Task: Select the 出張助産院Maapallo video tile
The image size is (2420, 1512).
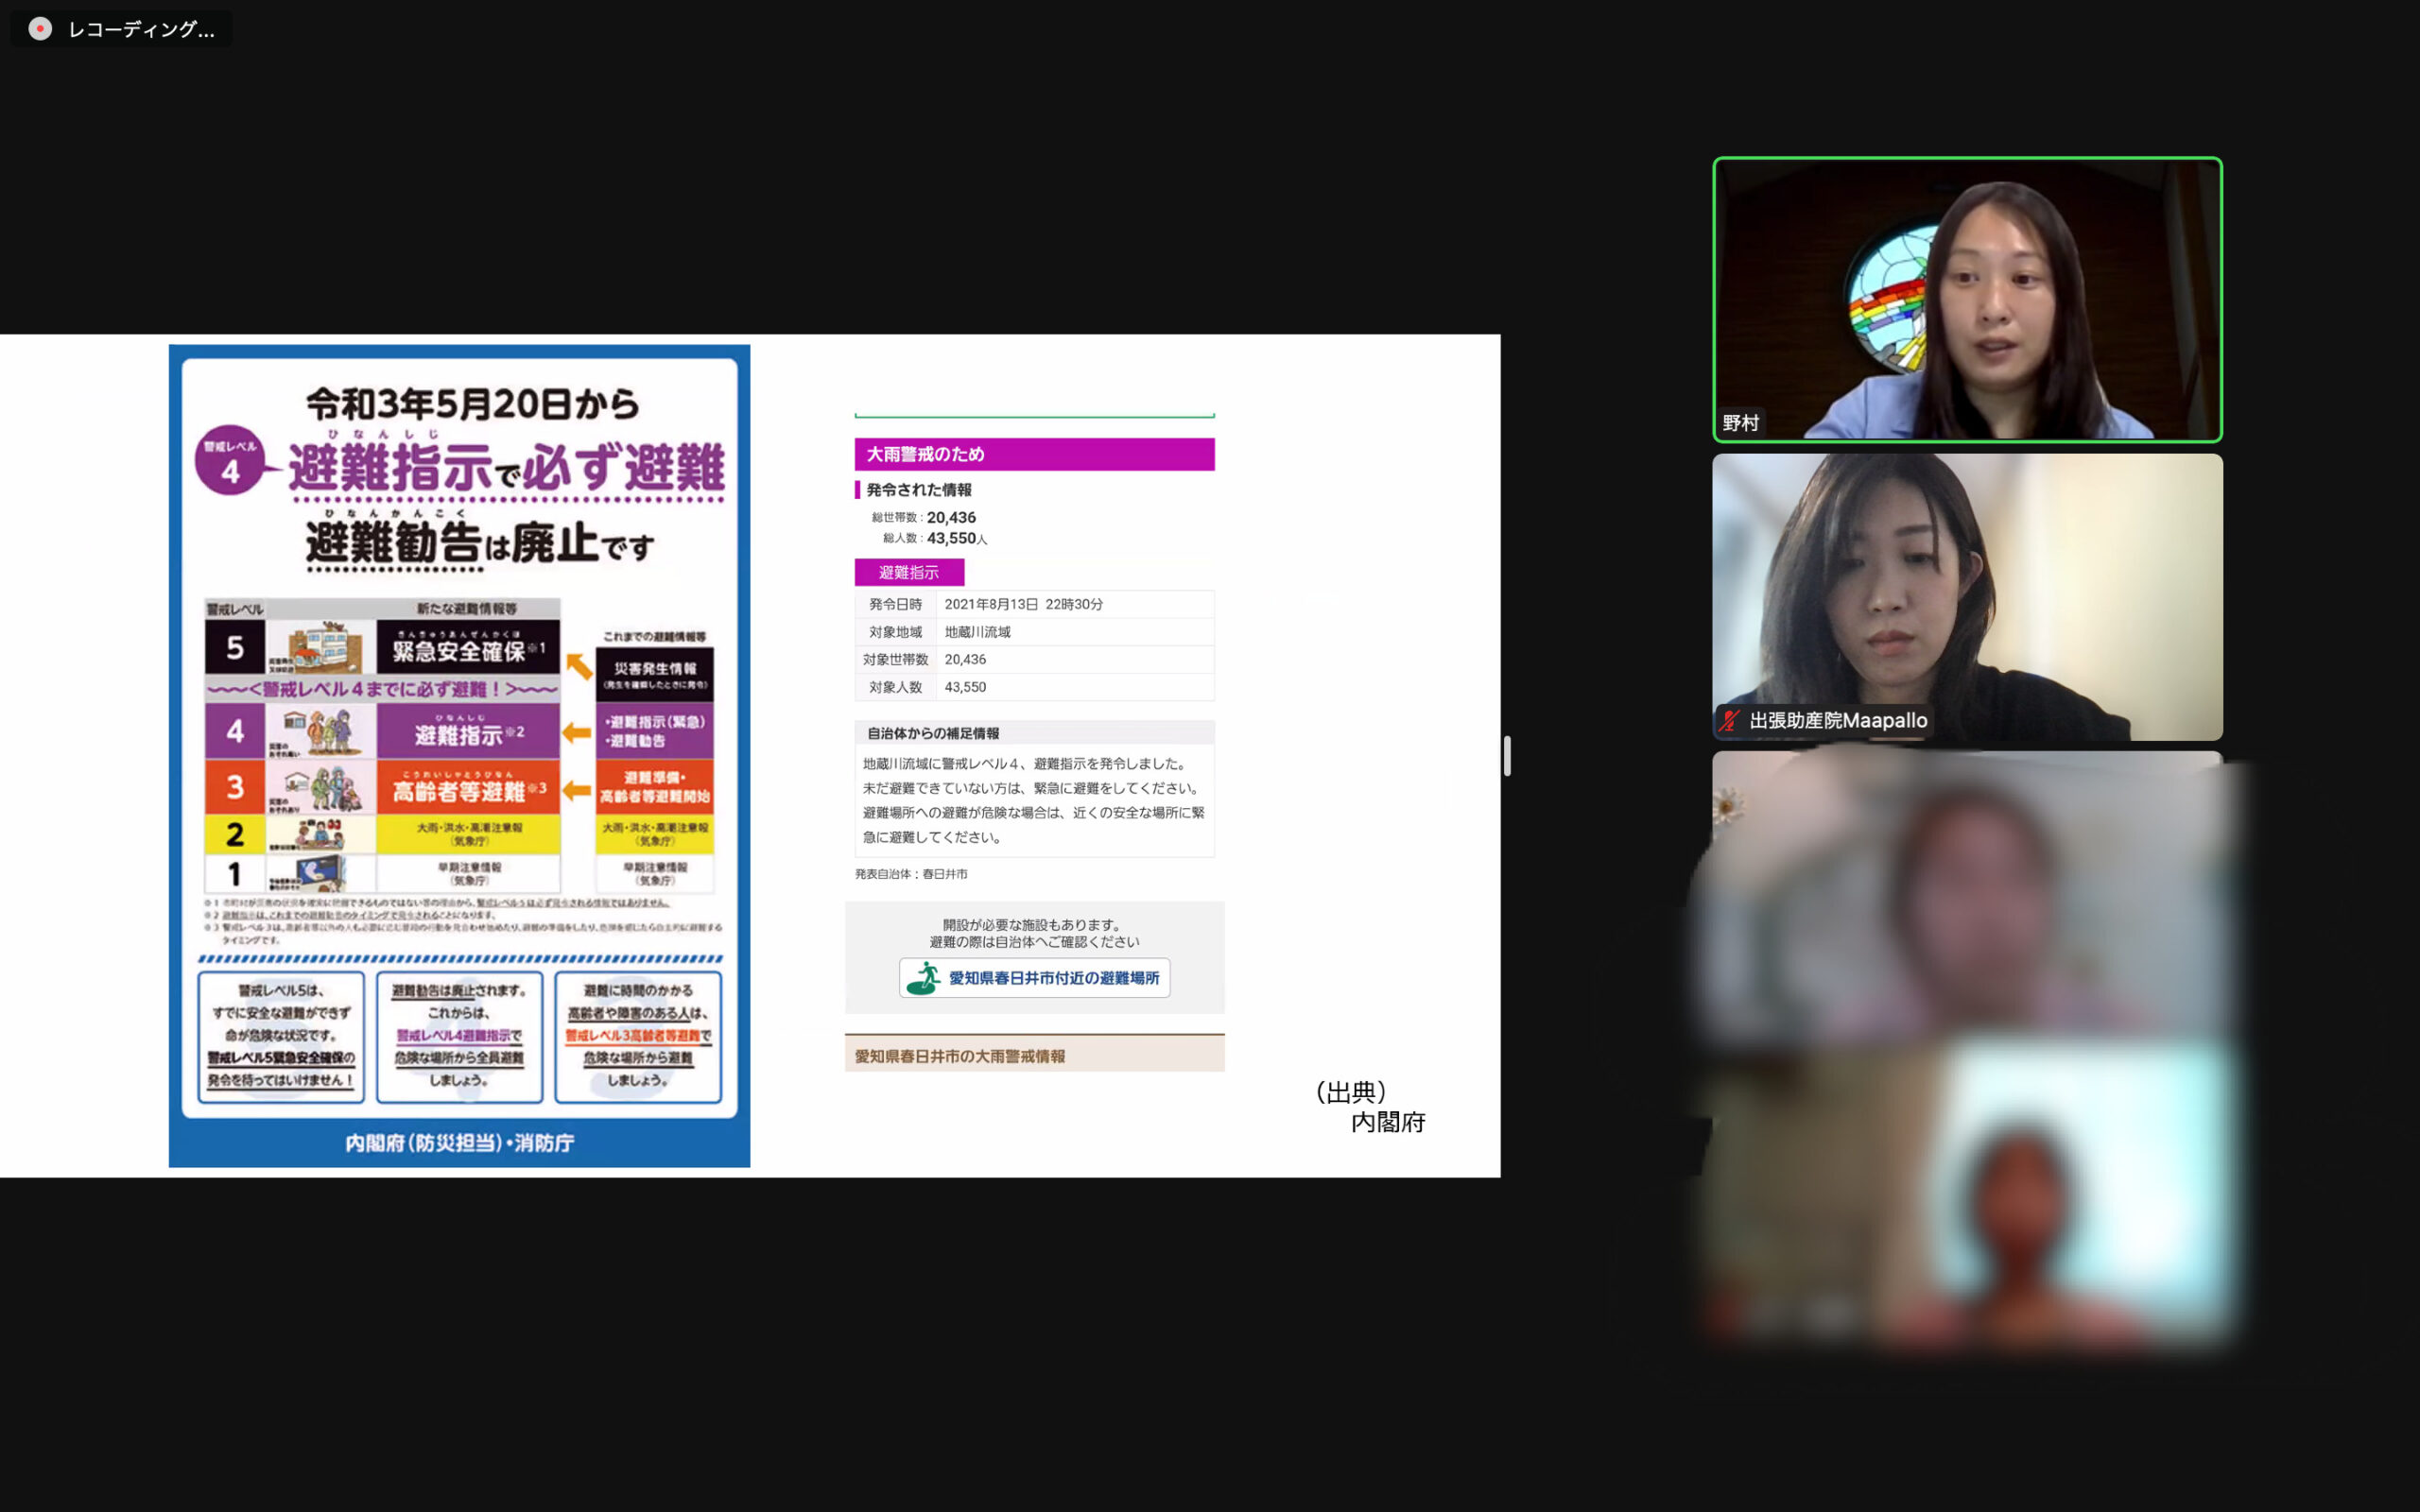Action: (x=1966, y=596)
